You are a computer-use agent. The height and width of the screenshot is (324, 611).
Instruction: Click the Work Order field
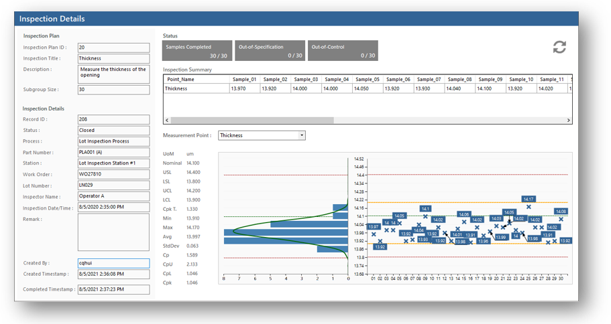113,175
